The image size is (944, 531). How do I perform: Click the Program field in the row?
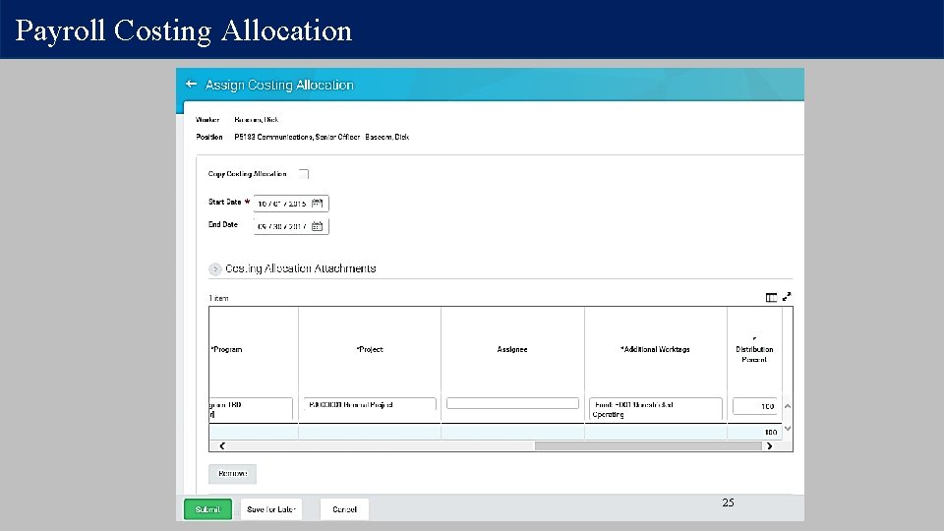[x=251, y=409]
